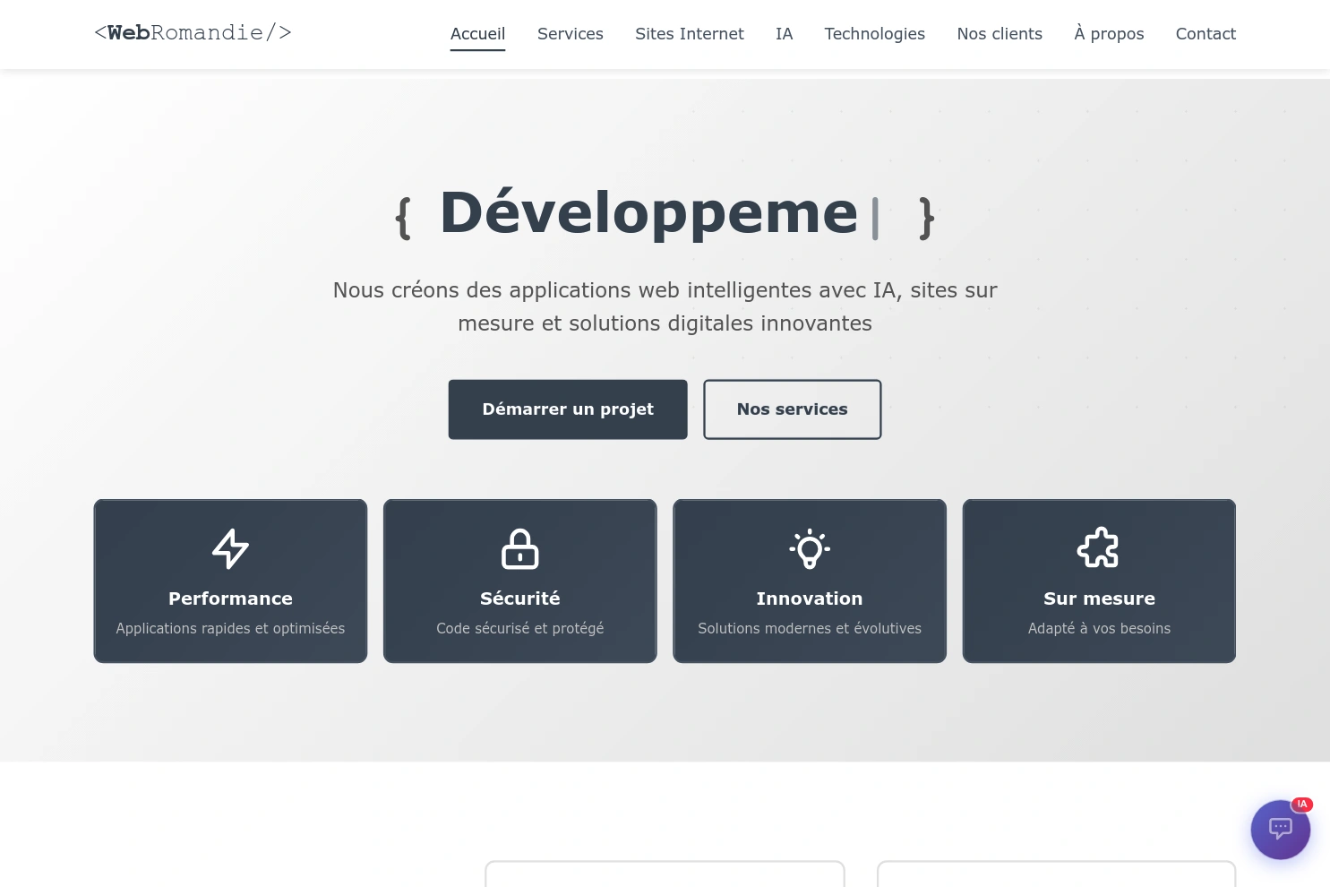Open the Nos clients page
Image resolution: width=1330 pixels, height=887 pixels.
point(1000,34)
